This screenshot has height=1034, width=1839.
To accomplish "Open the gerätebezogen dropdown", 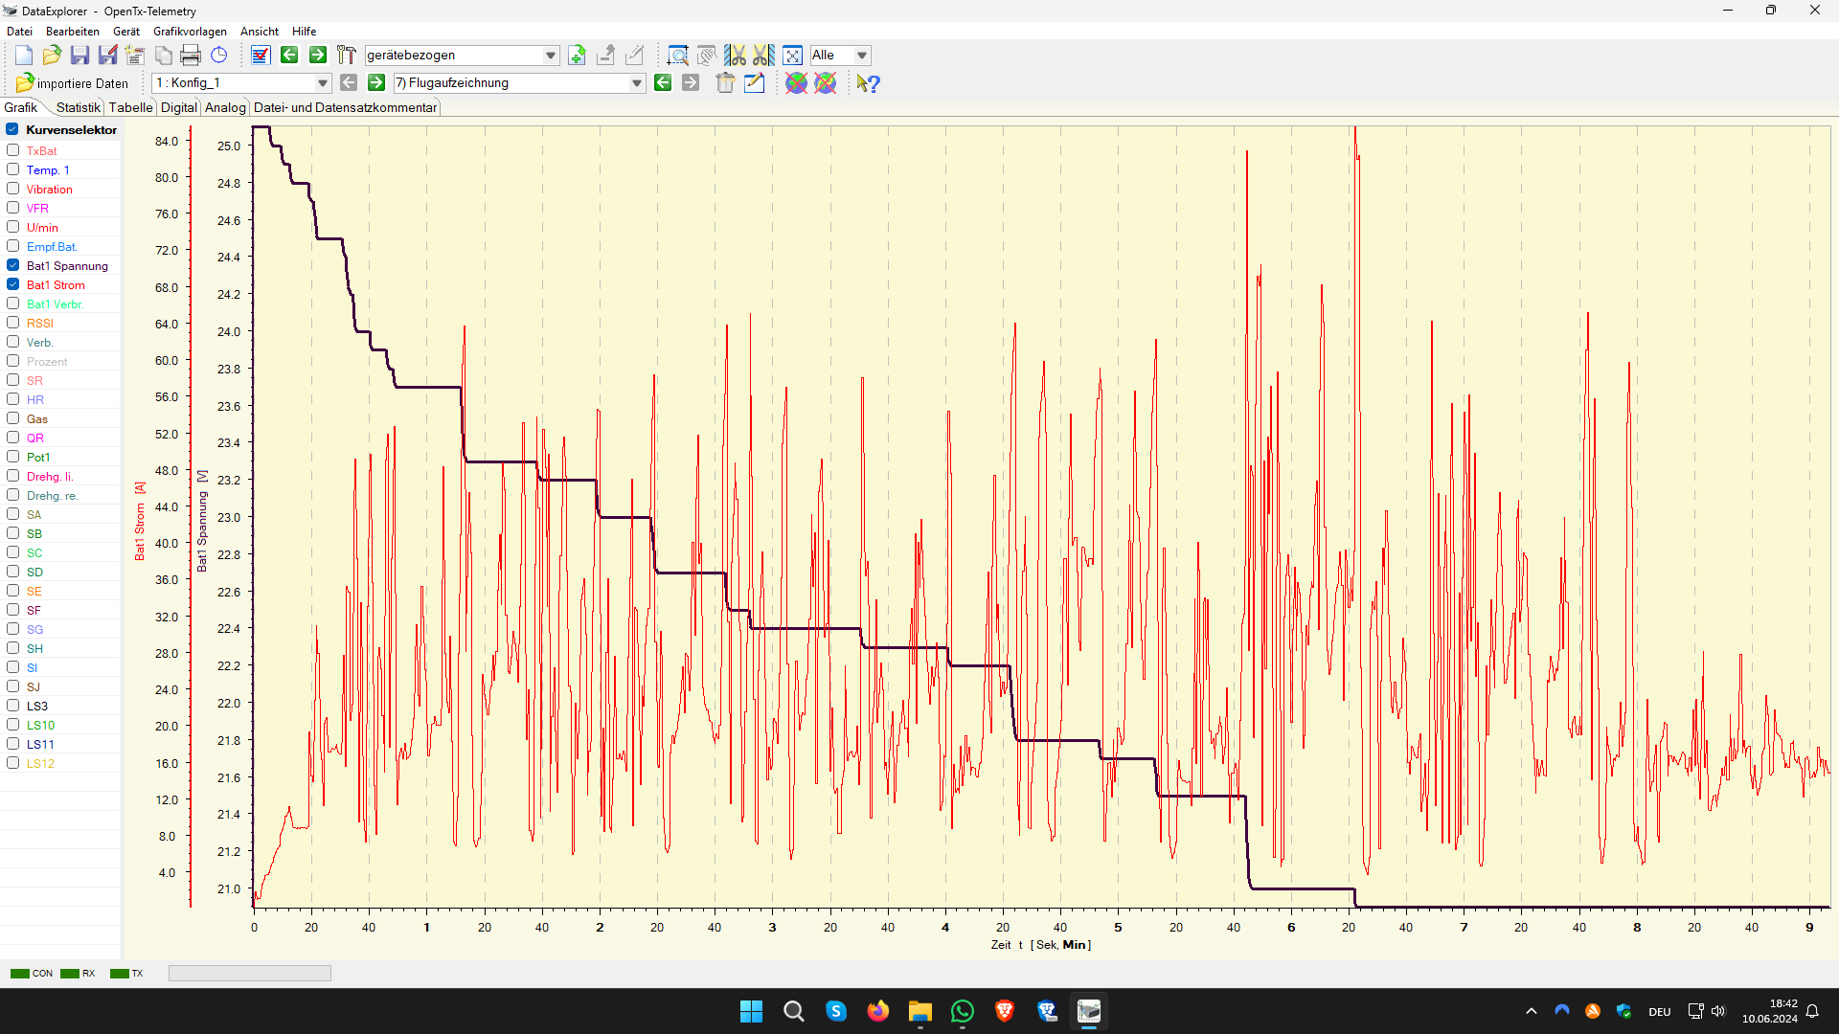I will pyautogui.click(x=551, y=56).
